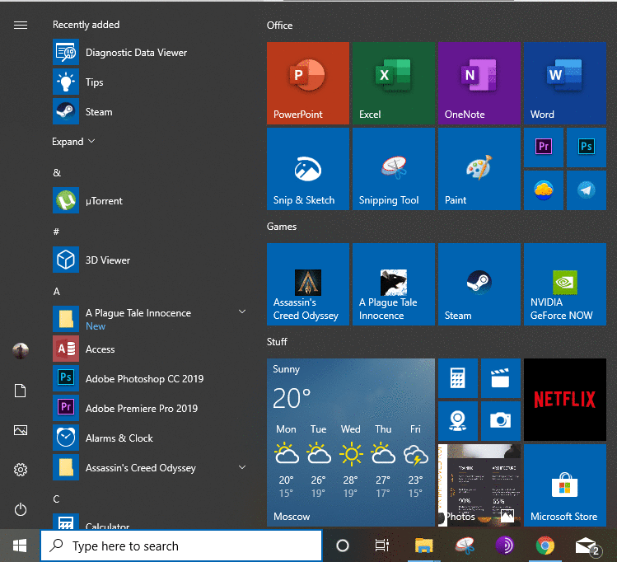Open File Explorer from the taskbar
The image size is (617, 562).
pyautogui.click(x=423, y=546)
